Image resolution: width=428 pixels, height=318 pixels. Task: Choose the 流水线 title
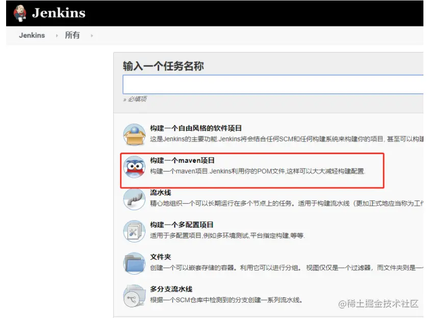(x=161, y=192)
